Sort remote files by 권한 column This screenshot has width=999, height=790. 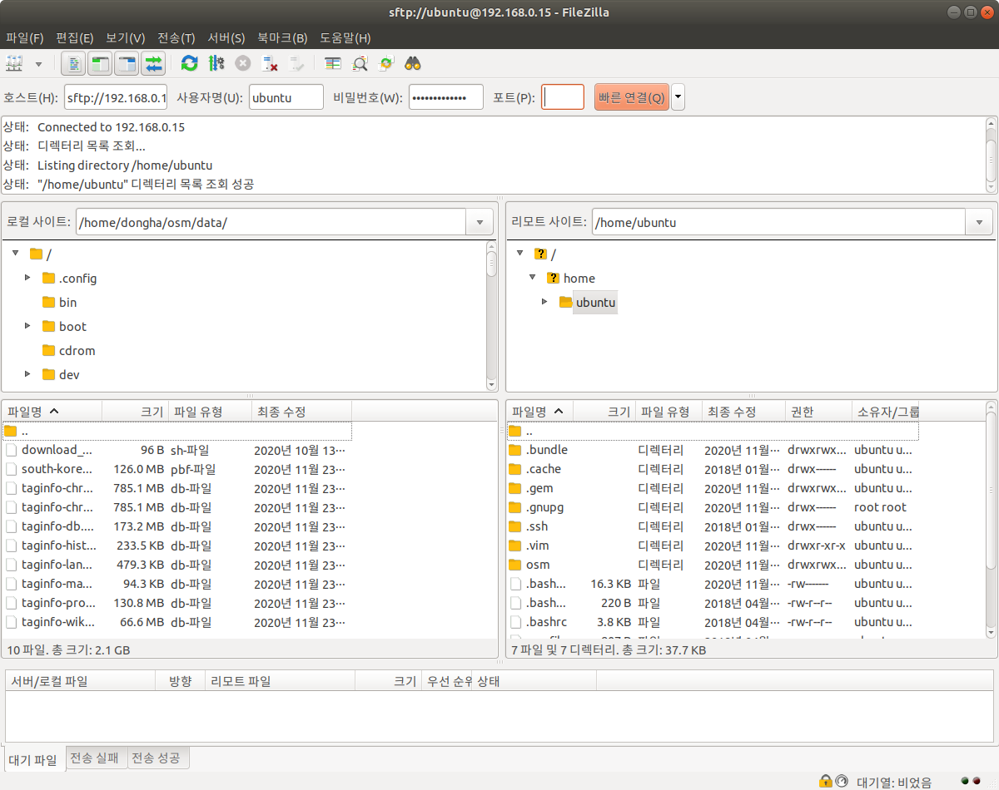click(818, 412)
